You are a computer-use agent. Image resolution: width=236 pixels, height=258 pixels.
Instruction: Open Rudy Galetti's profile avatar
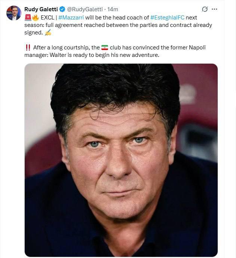coord(13,13)
